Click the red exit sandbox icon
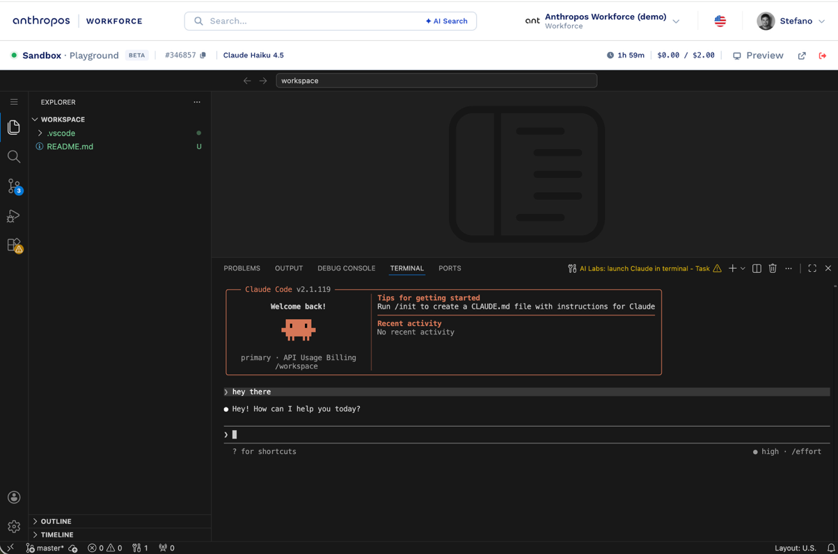Image resolution: width=838 pixels, height=554 pixels. click(823, 56)
